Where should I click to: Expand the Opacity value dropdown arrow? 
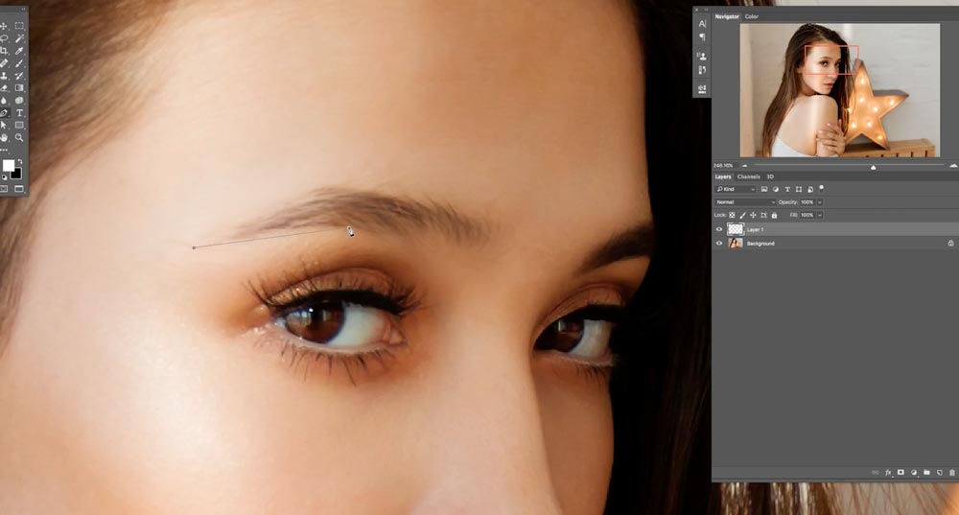click(x=820, y=202)
